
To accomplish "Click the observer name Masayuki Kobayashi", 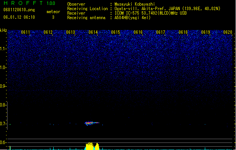I will click(135, 4).
